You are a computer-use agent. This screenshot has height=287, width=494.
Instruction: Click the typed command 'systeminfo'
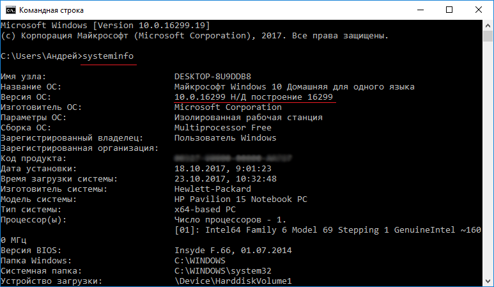tap(108, 56)
